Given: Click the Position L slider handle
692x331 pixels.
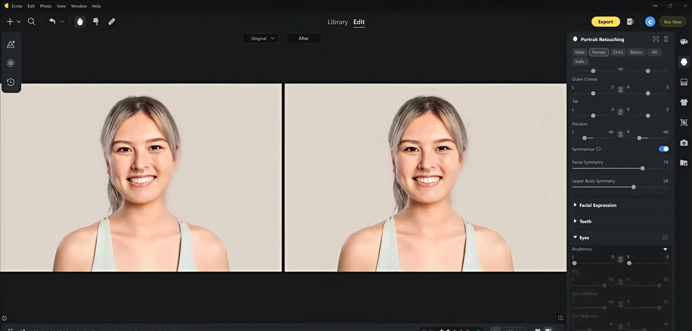Looking at the screenshot, I should tap(584, 138).
